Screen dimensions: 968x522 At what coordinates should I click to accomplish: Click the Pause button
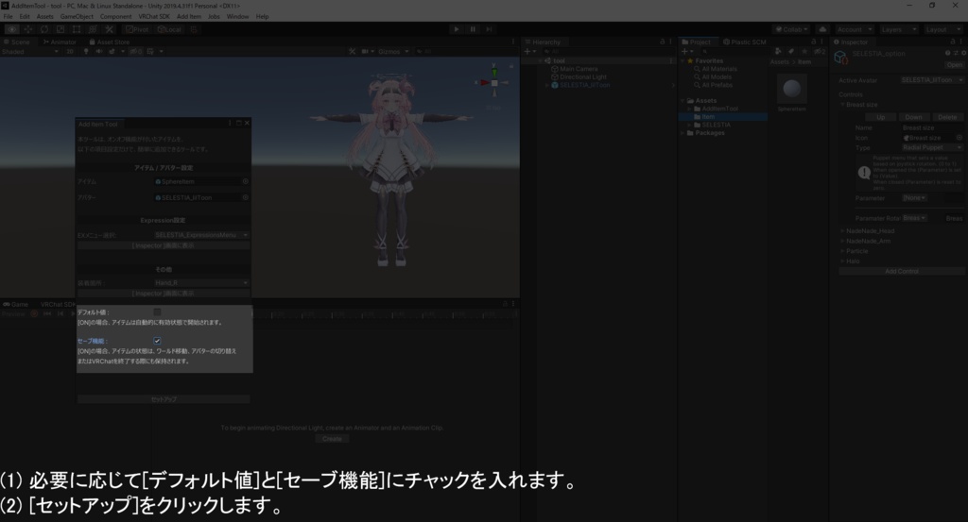tap(473, 29)
